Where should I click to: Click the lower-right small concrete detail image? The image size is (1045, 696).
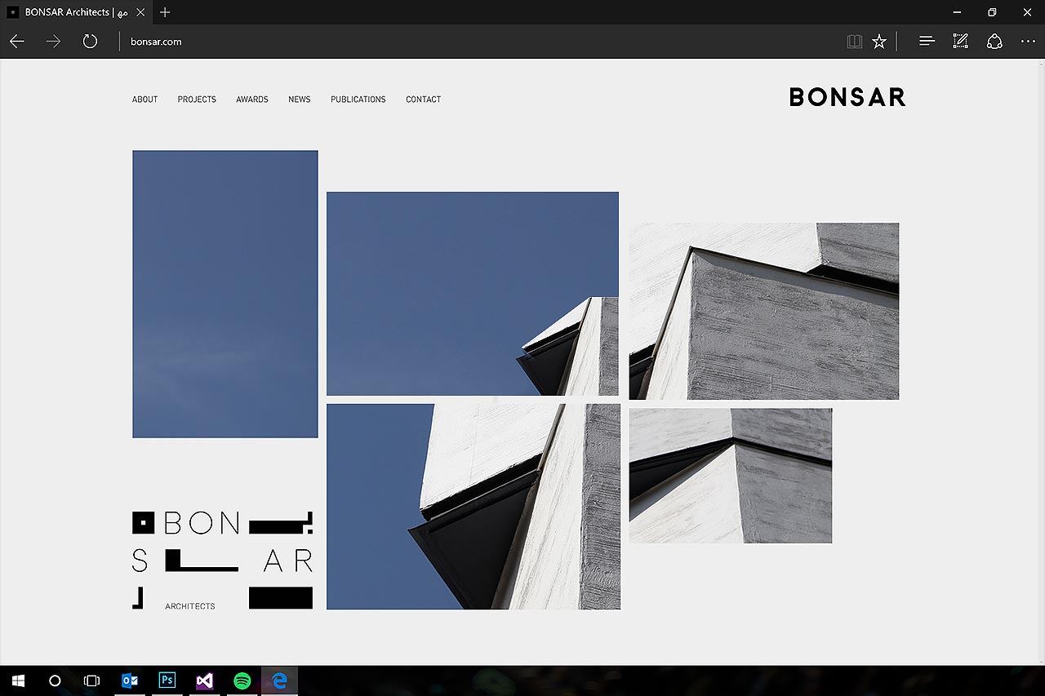731,476
